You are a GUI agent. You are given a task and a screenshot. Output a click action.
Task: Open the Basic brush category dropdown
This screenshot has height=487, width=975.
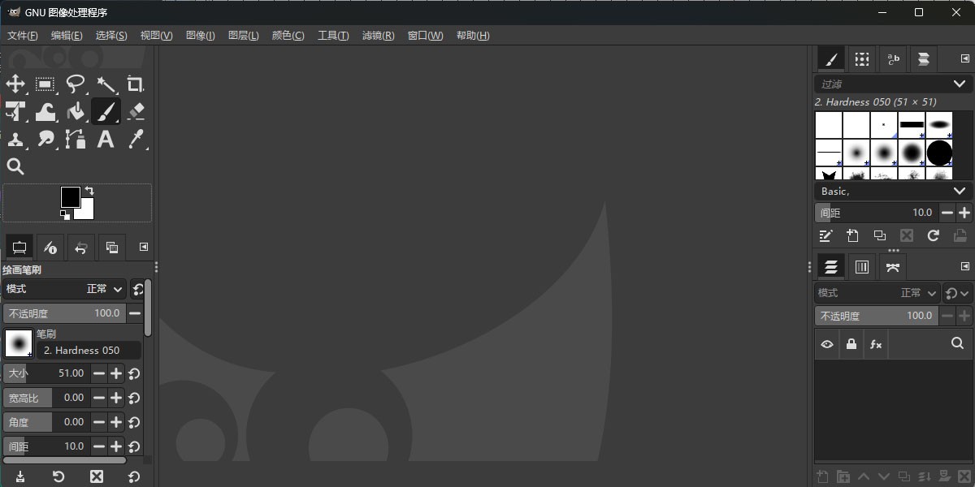(892, 191)
